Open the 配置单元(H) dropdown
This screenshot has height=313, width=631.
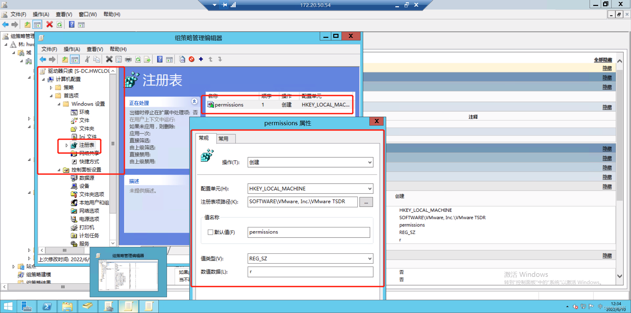point(370,188)
